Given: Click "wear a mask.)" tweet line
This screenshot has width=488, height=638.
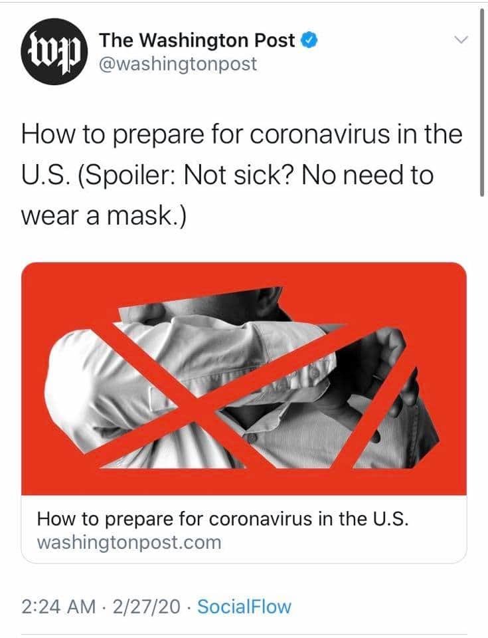Looking at the screenshot, I should (104, 215).
